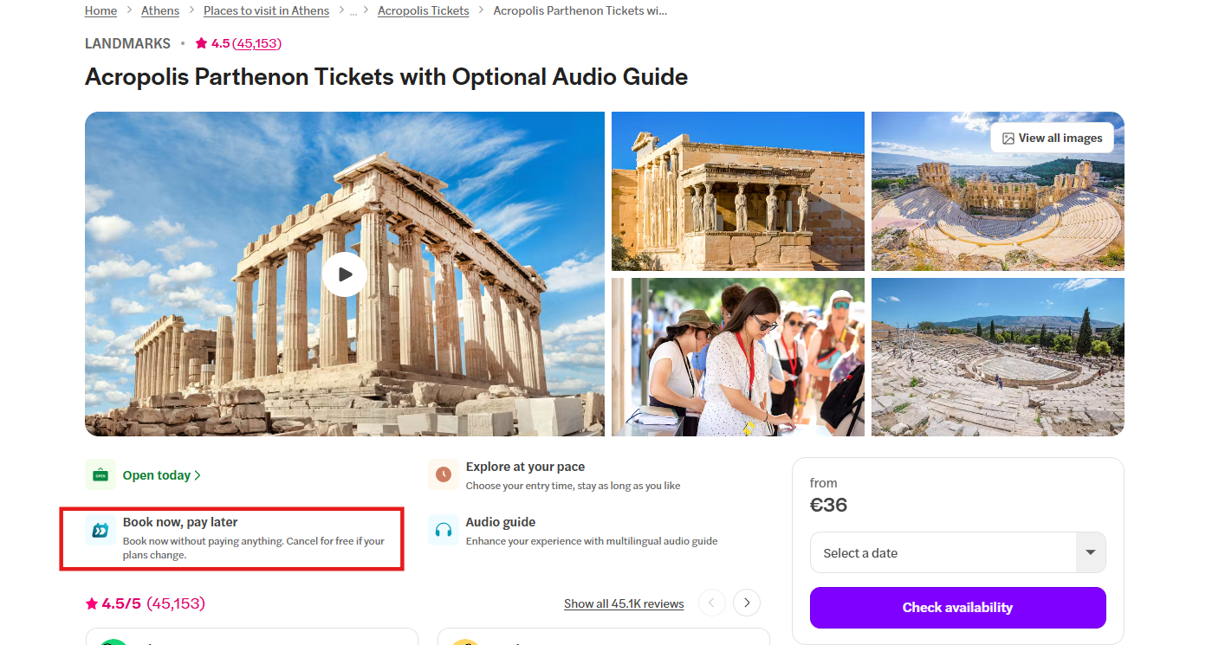Click the image icon in View all images
The image size is (1225, 645).
pyautogui.click(x=1008, y=139)
